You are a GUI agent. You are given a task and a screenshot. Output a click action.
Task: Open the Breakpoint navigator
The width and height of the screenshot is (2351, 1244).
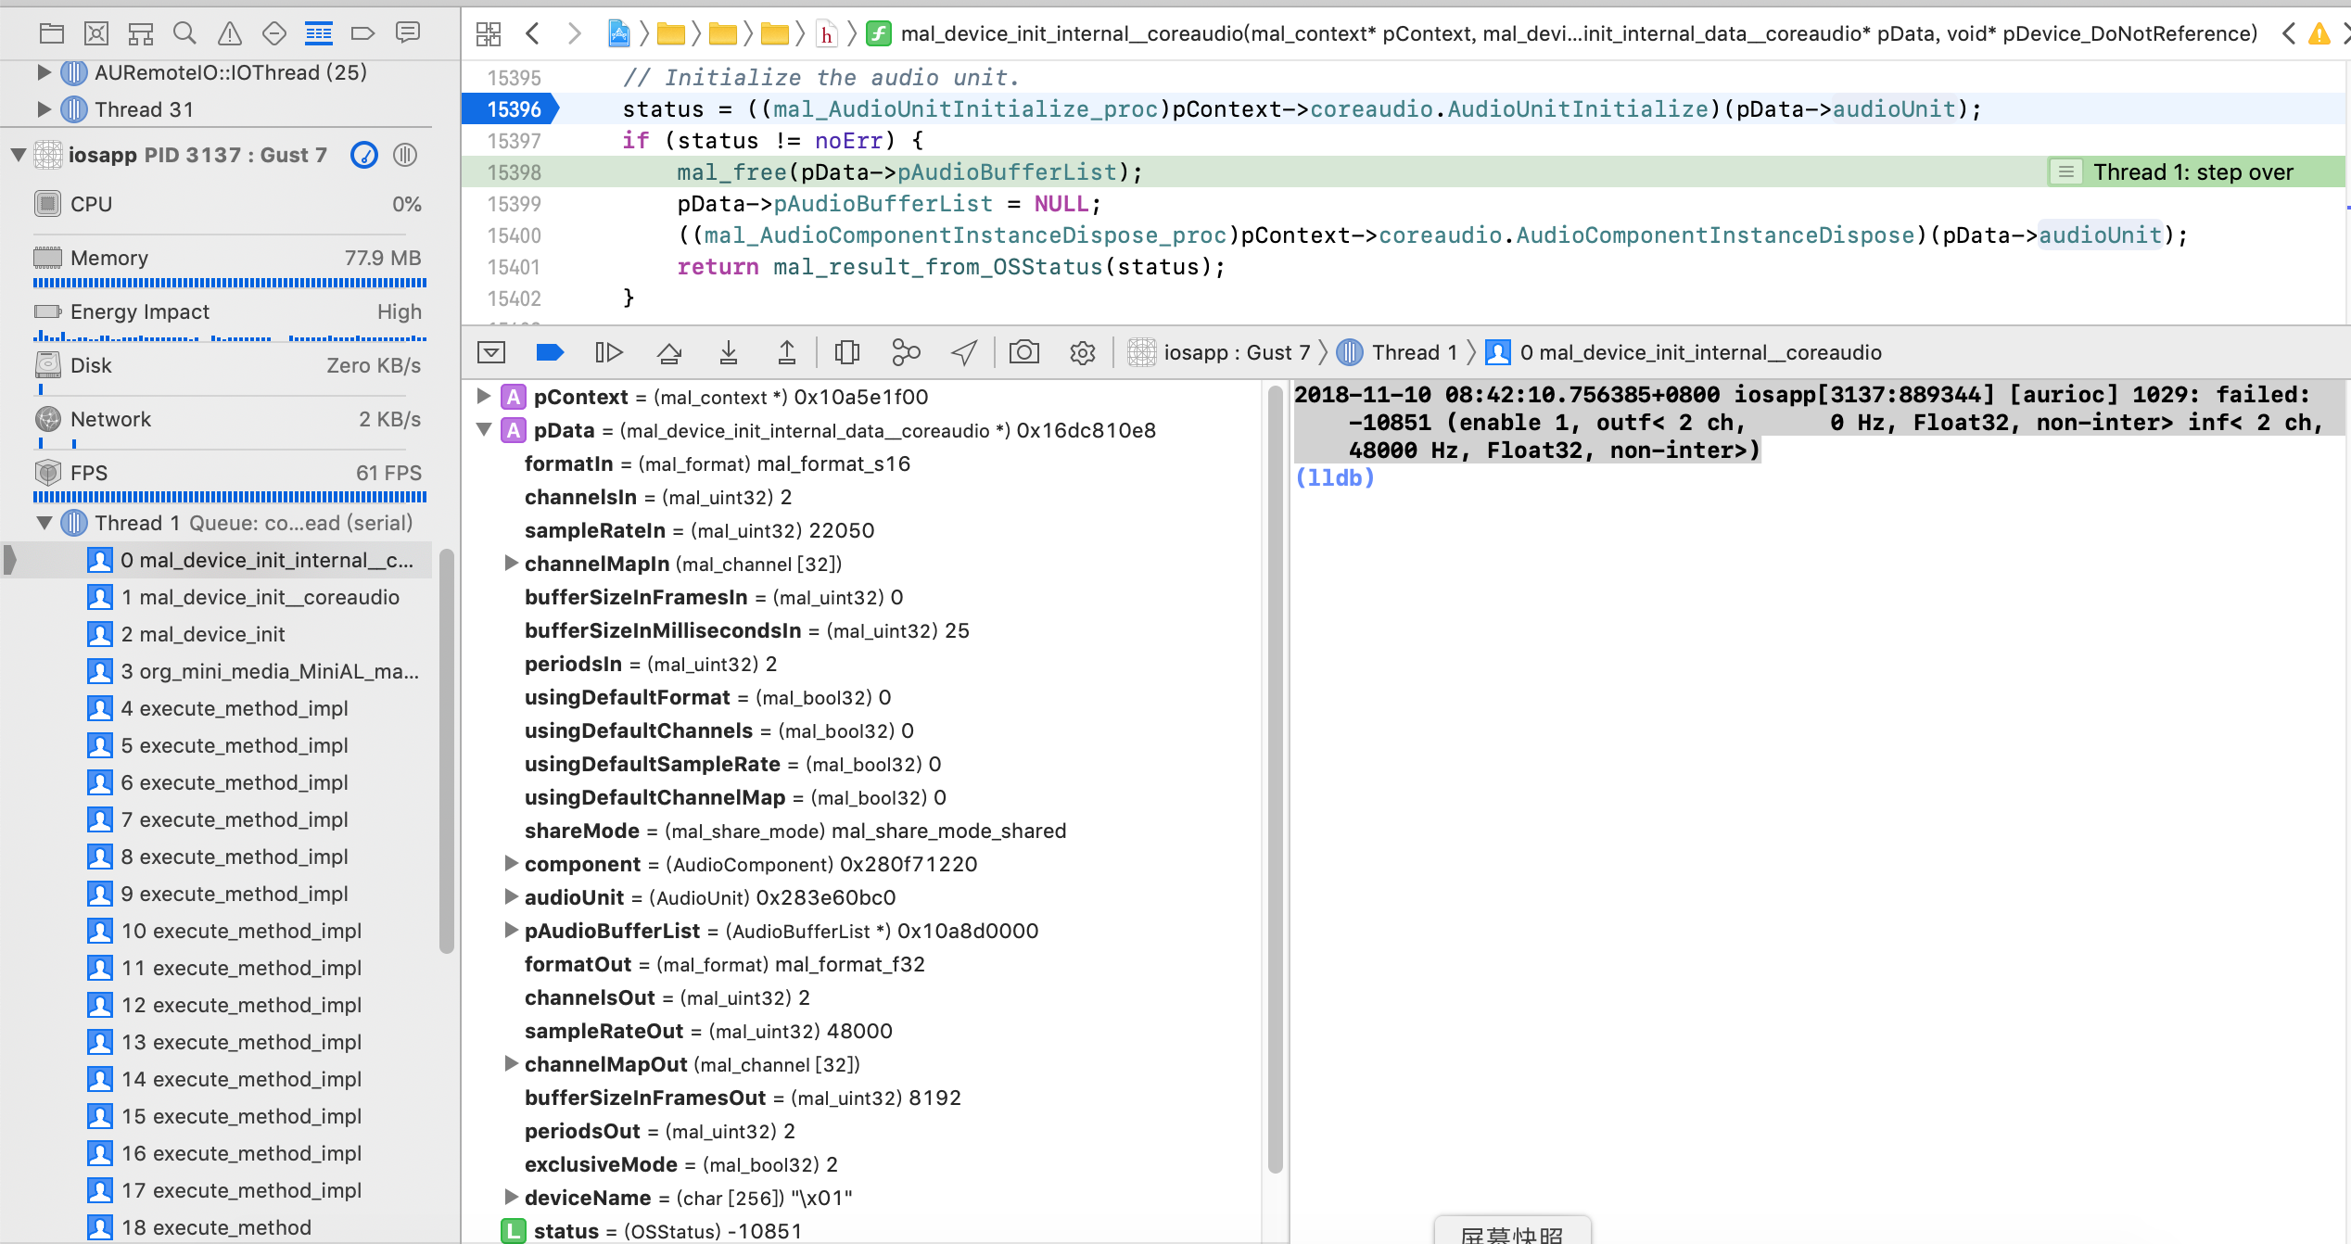(362, 32)
